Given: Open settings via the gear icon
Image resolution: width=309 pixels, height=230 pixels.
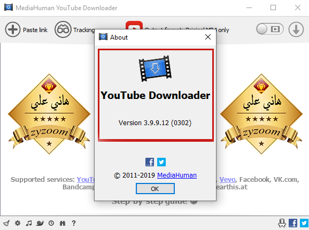Looking at the screenshot, I should tap(18, 223).
